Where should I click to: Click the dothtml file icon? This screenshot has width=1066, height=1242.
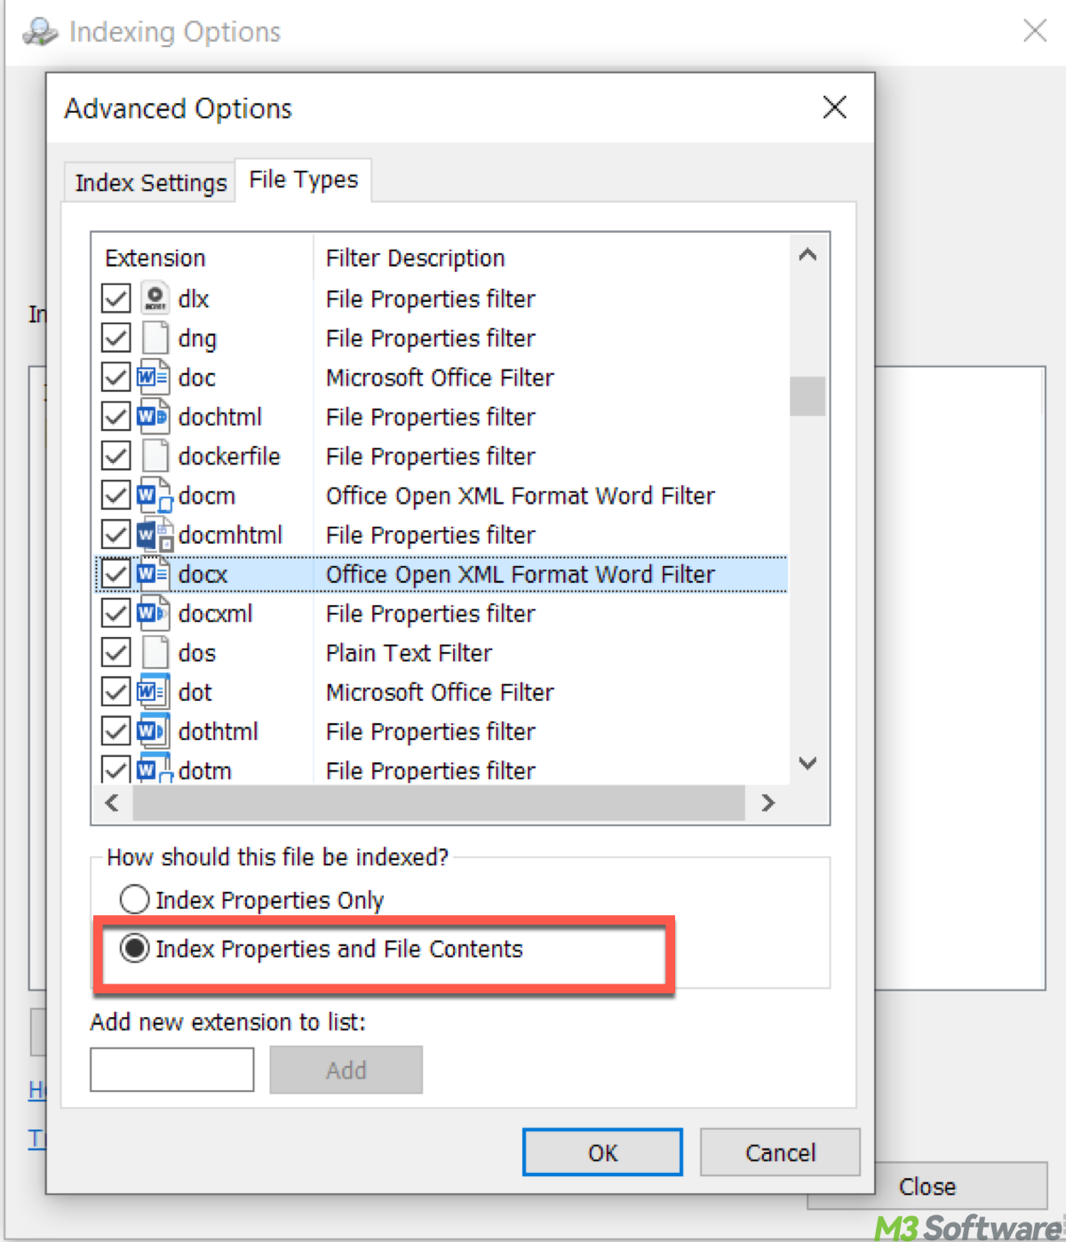point(154,730)
